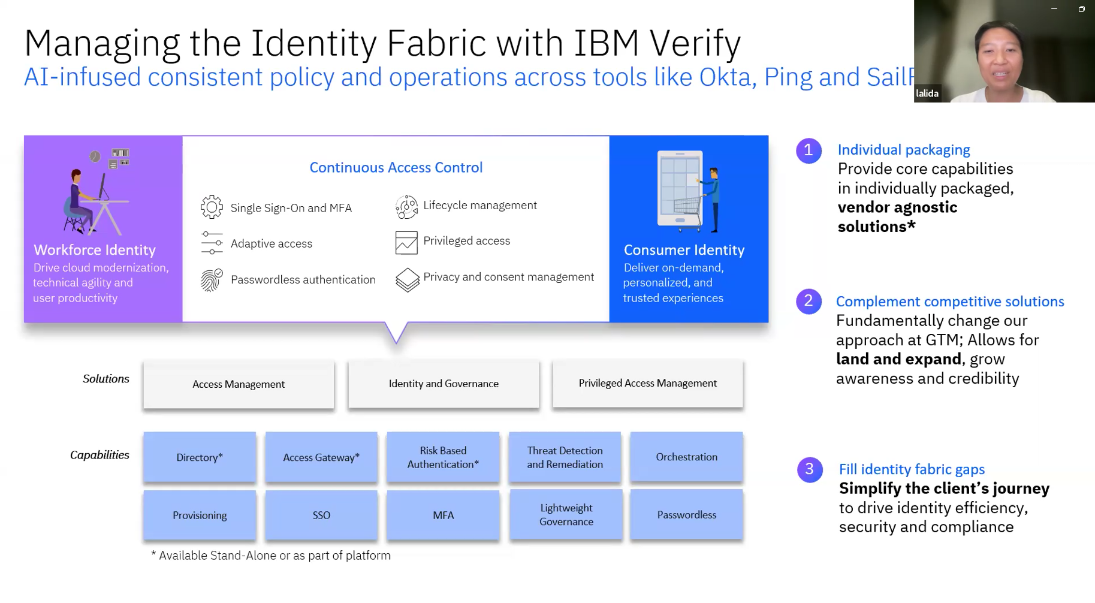The width and height of the screenshot is (1095, 603).
Task: Click the Fill identity fabric gaps heading
Action: pos(912,469)
